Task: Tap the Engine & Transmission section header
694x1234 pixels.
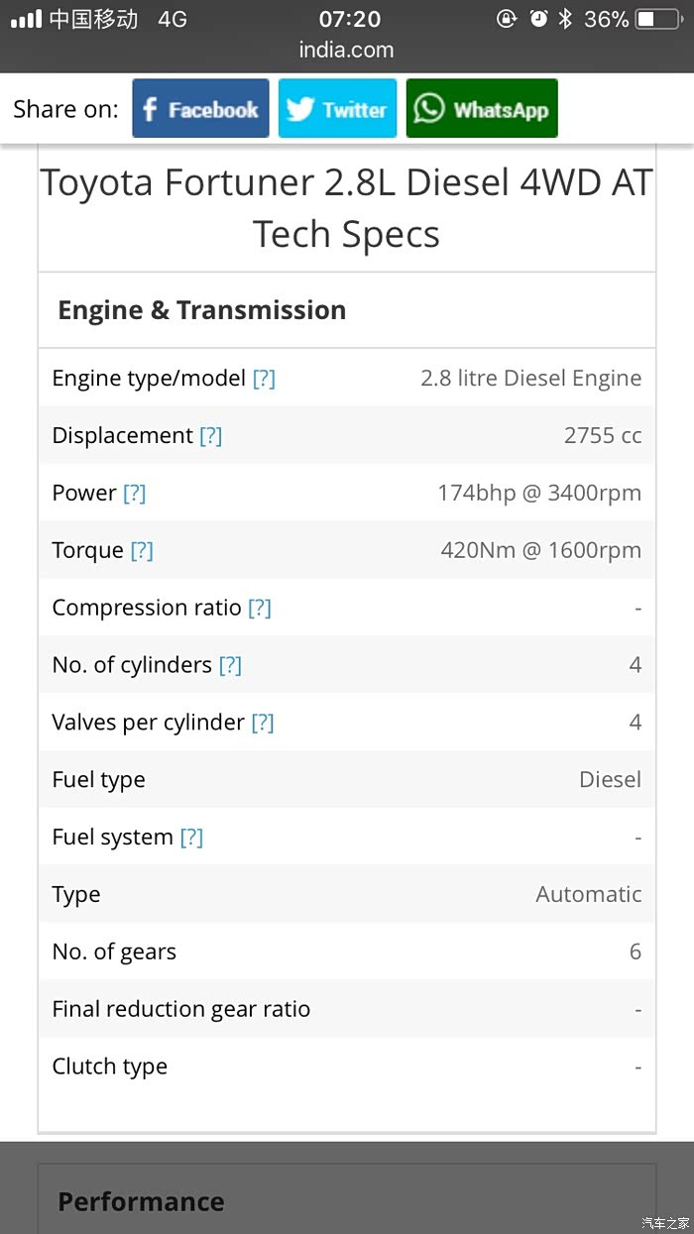Action: (202, 310)
